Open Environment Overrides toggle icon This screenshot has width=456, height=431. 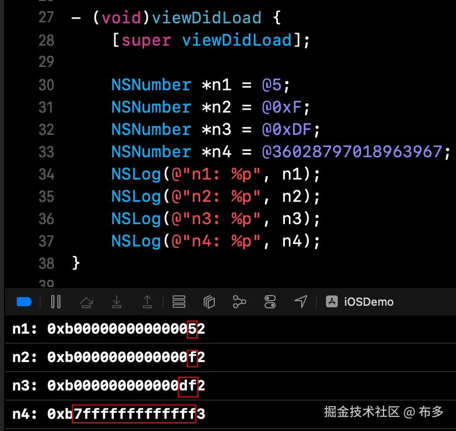270,302
